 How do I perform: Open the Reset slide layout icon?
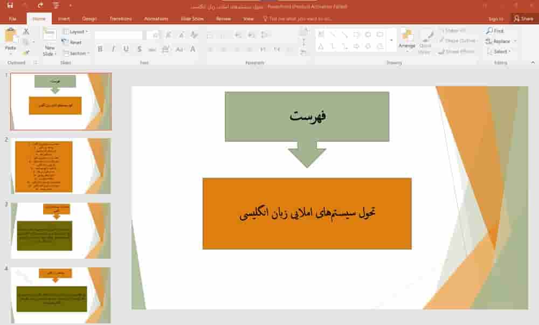click(73, 42)
